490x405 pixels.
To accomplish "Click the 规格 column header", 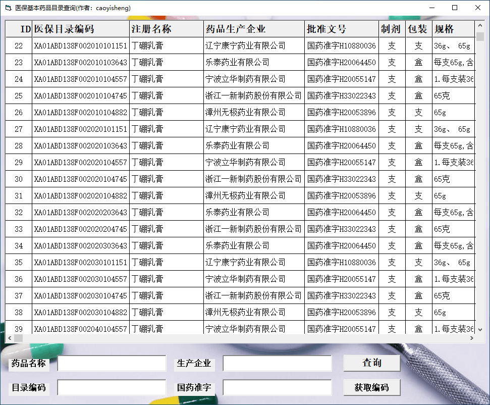I will [x=453, y=29].
